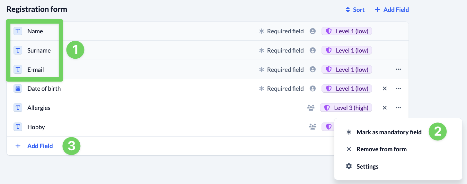Click the text type icon beside Hobby
Image resolution: width=467 pixels, height=184 pixels.
(x=18, y=127)
